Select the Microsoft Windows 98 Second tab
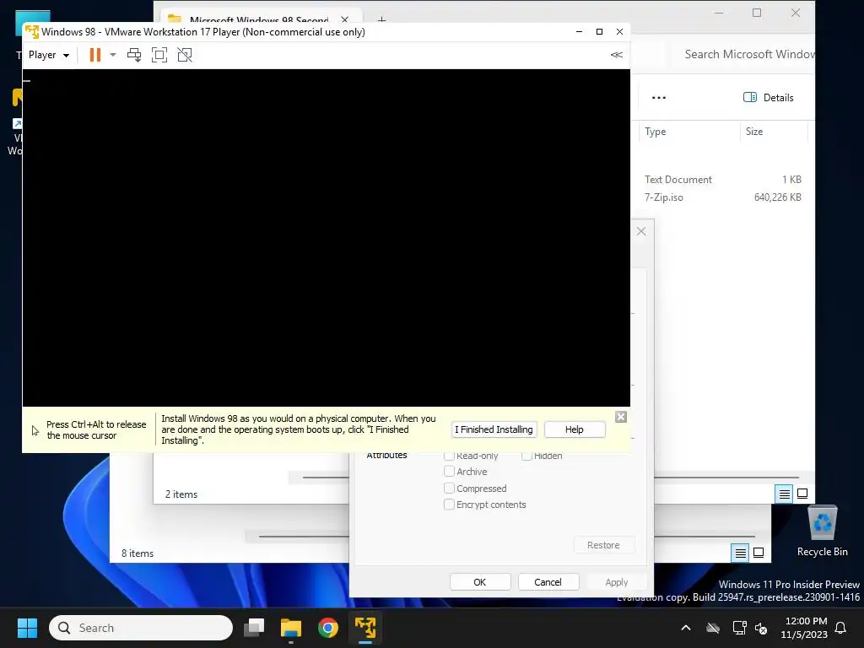The width and height of the screenshot is (864, 648). coord(259,19)
